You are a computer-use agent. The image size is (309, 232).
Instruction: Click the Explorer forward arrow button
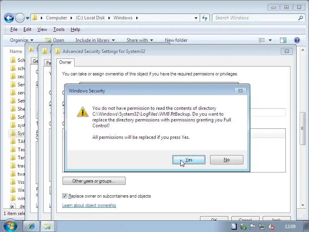[x=20, y=18]
